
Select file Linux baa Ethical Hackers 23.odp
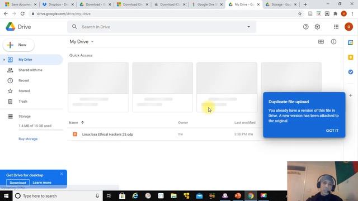tap(107, 135)
